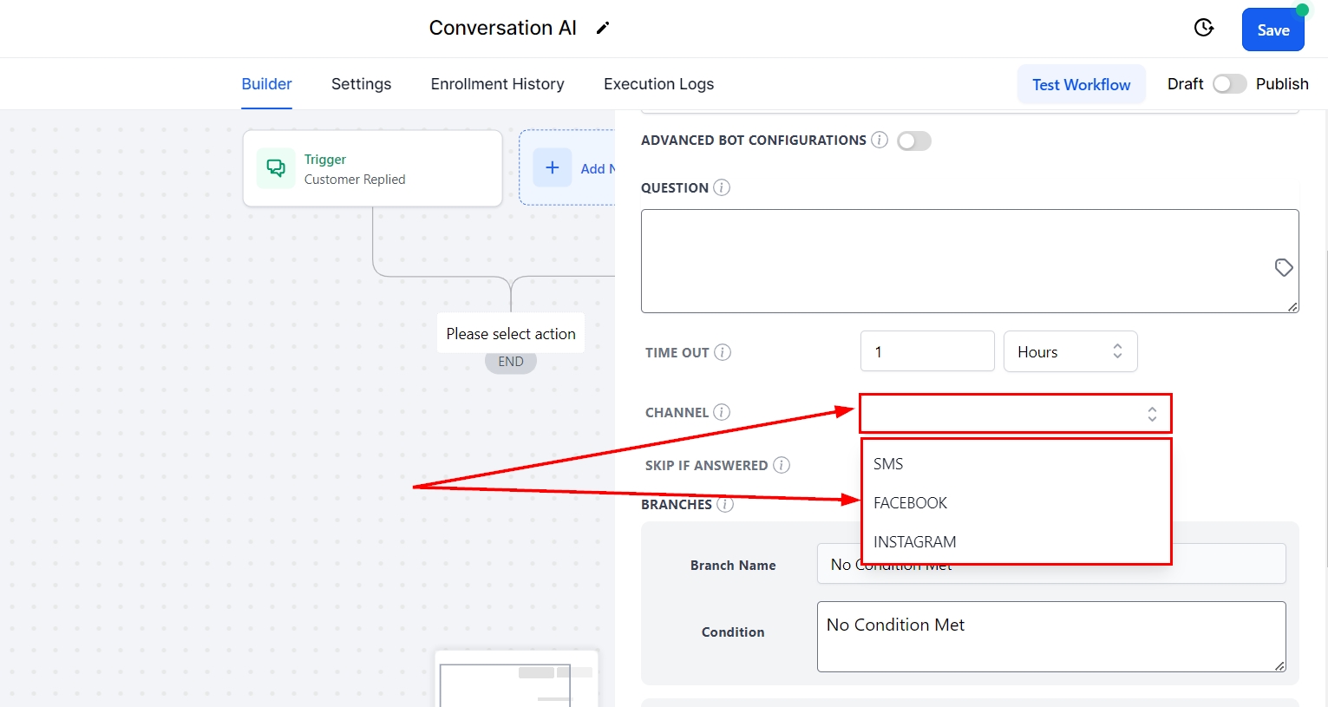Open the version history clock icon
This screenshot has width=1328, height=707.
pos(1204,28)
